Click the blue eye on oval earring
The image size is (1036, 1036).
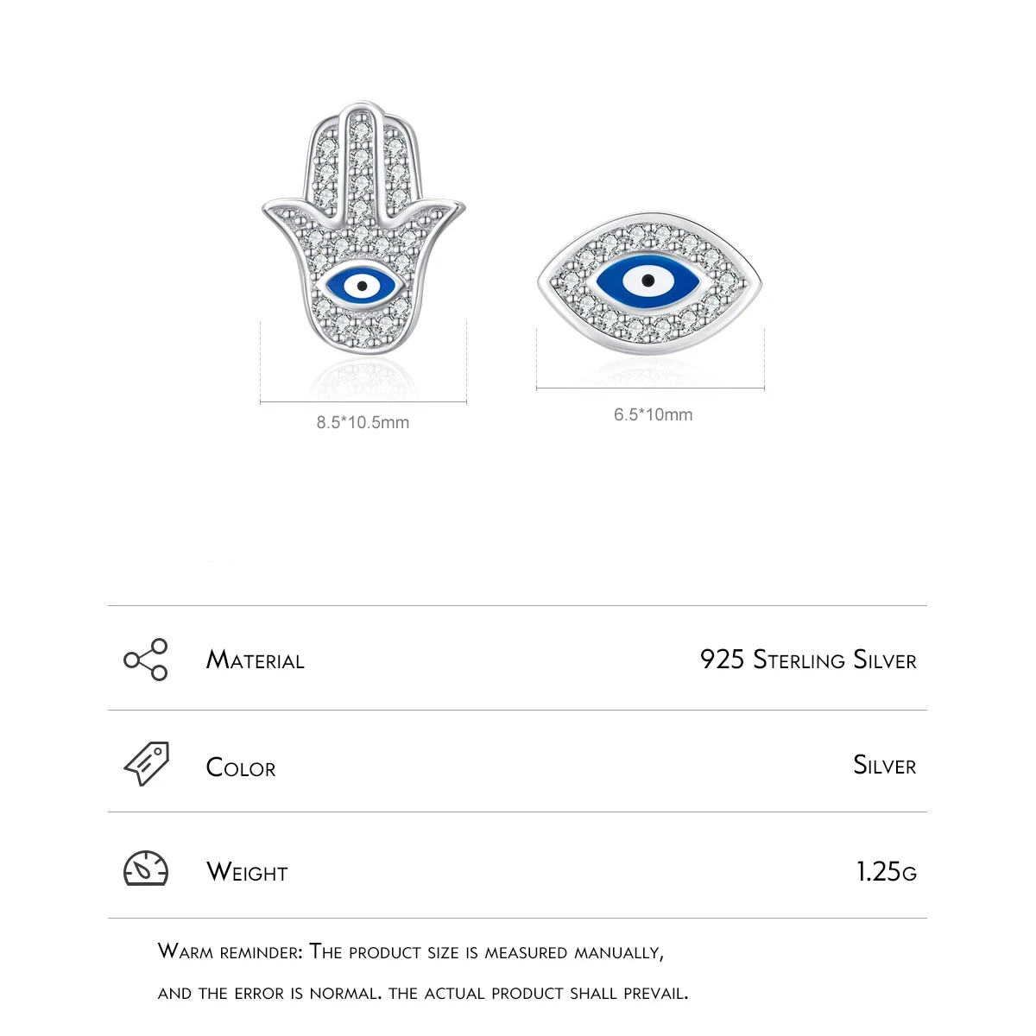(x=648, y=281)
